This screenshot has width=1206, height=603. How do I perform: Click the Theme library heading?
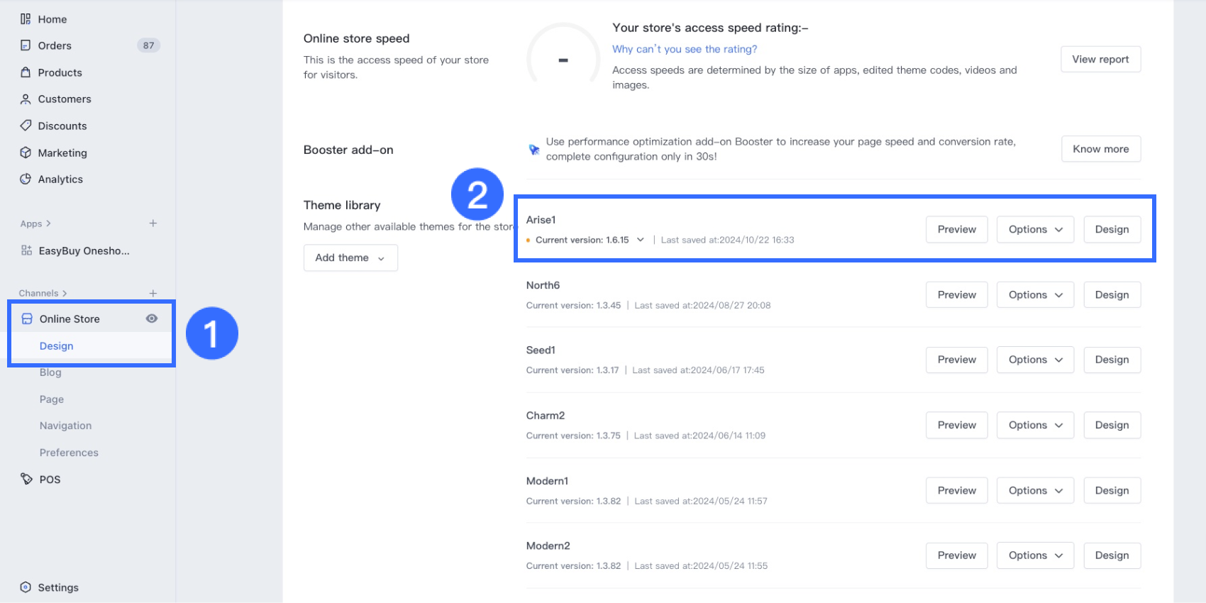click(x=342, y=205)
